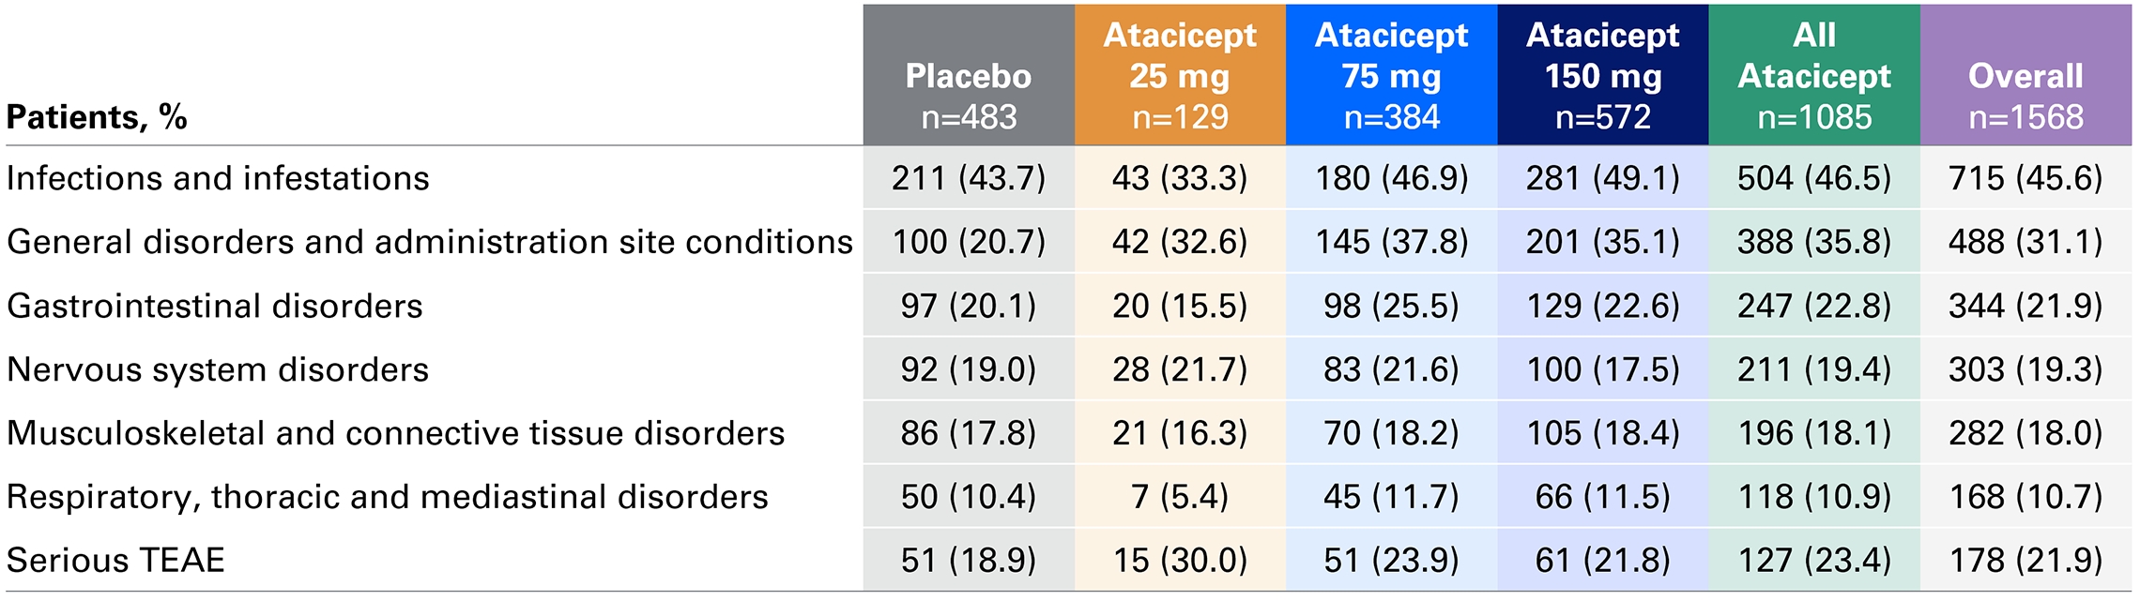Click the "Patients, %" header label
The image size is (2140, 601).
(97, 117)
